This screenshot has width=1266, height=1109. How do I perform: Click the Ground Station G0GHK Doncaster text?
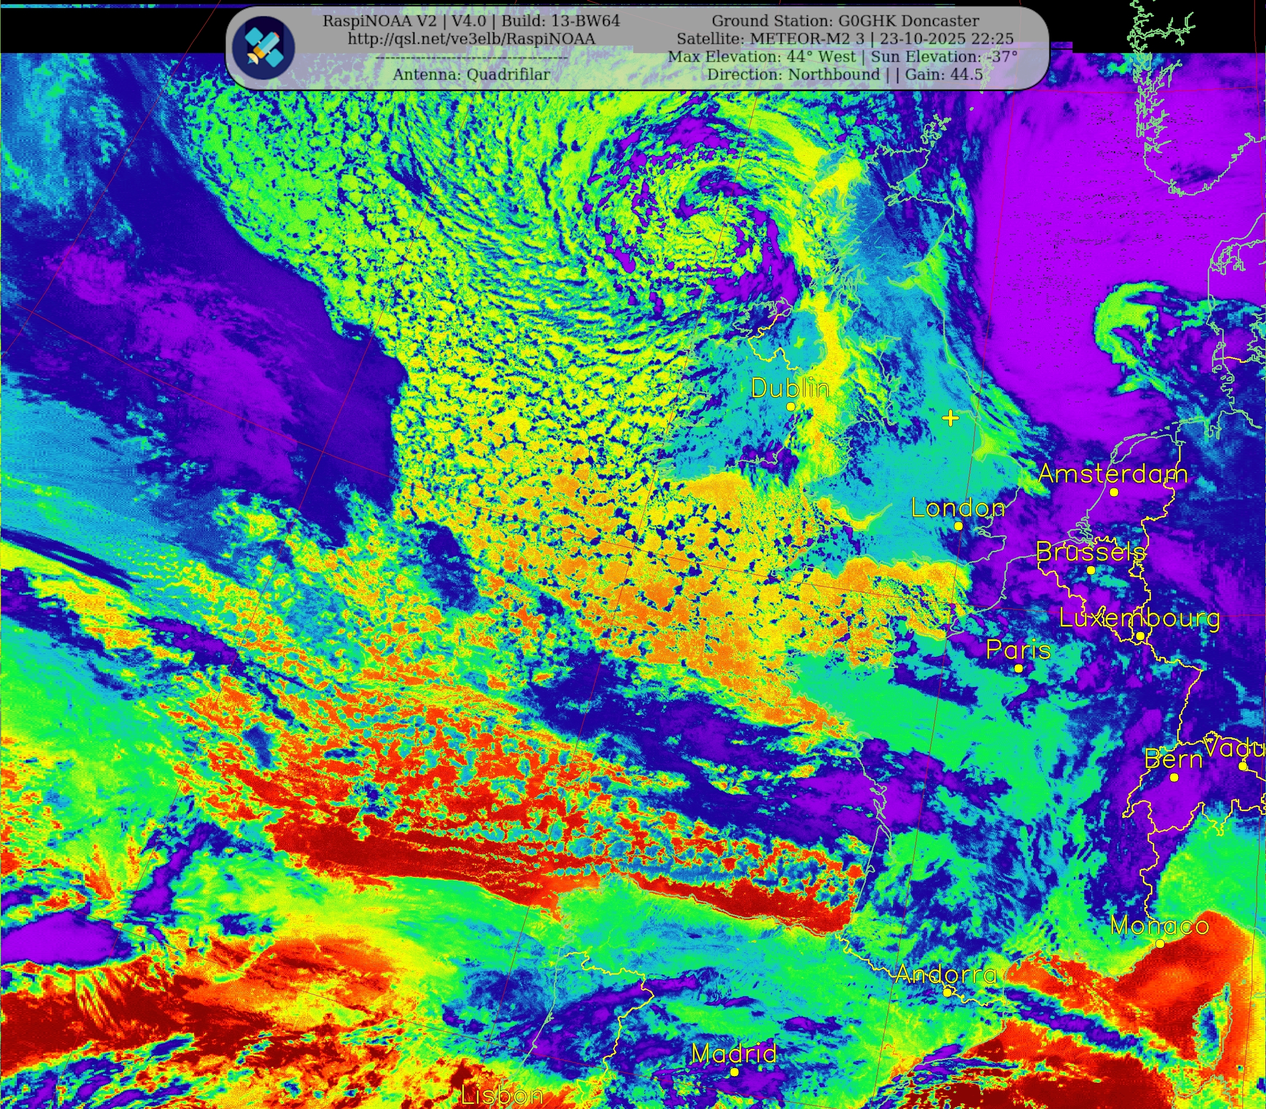click(x=845, y=21)
